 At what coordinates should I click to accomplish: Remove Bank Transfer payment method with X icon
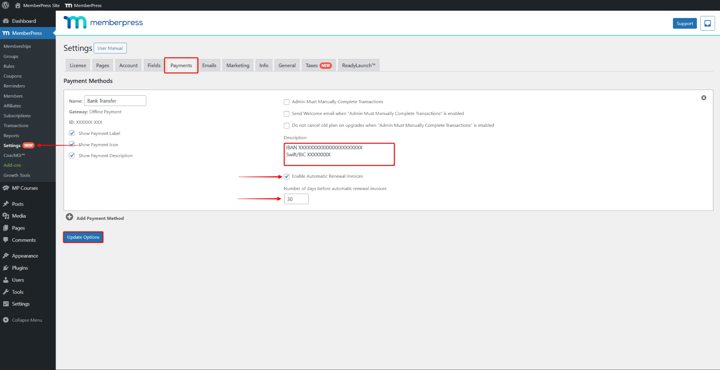click(703, 98)
